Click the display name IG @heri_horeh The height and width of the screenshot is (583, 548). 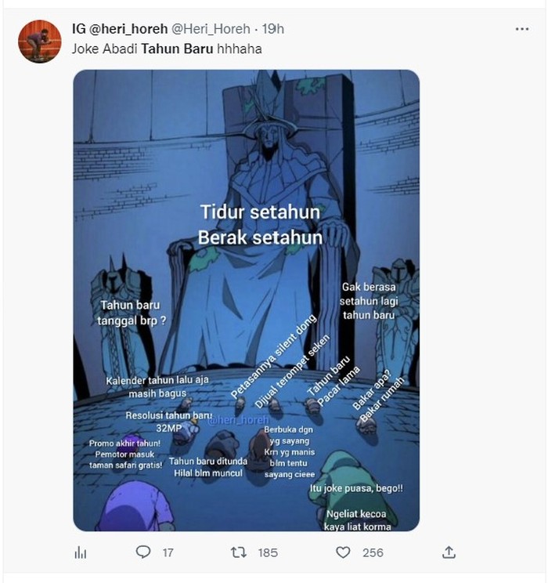[118, 30]
